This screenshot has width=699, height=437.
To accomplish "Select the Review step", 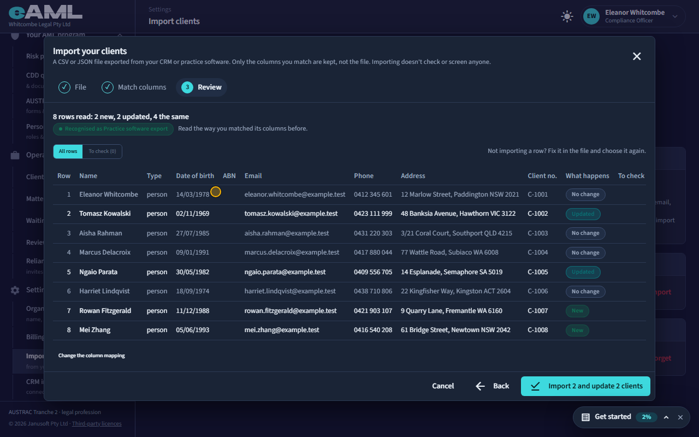I will [202, 87].
